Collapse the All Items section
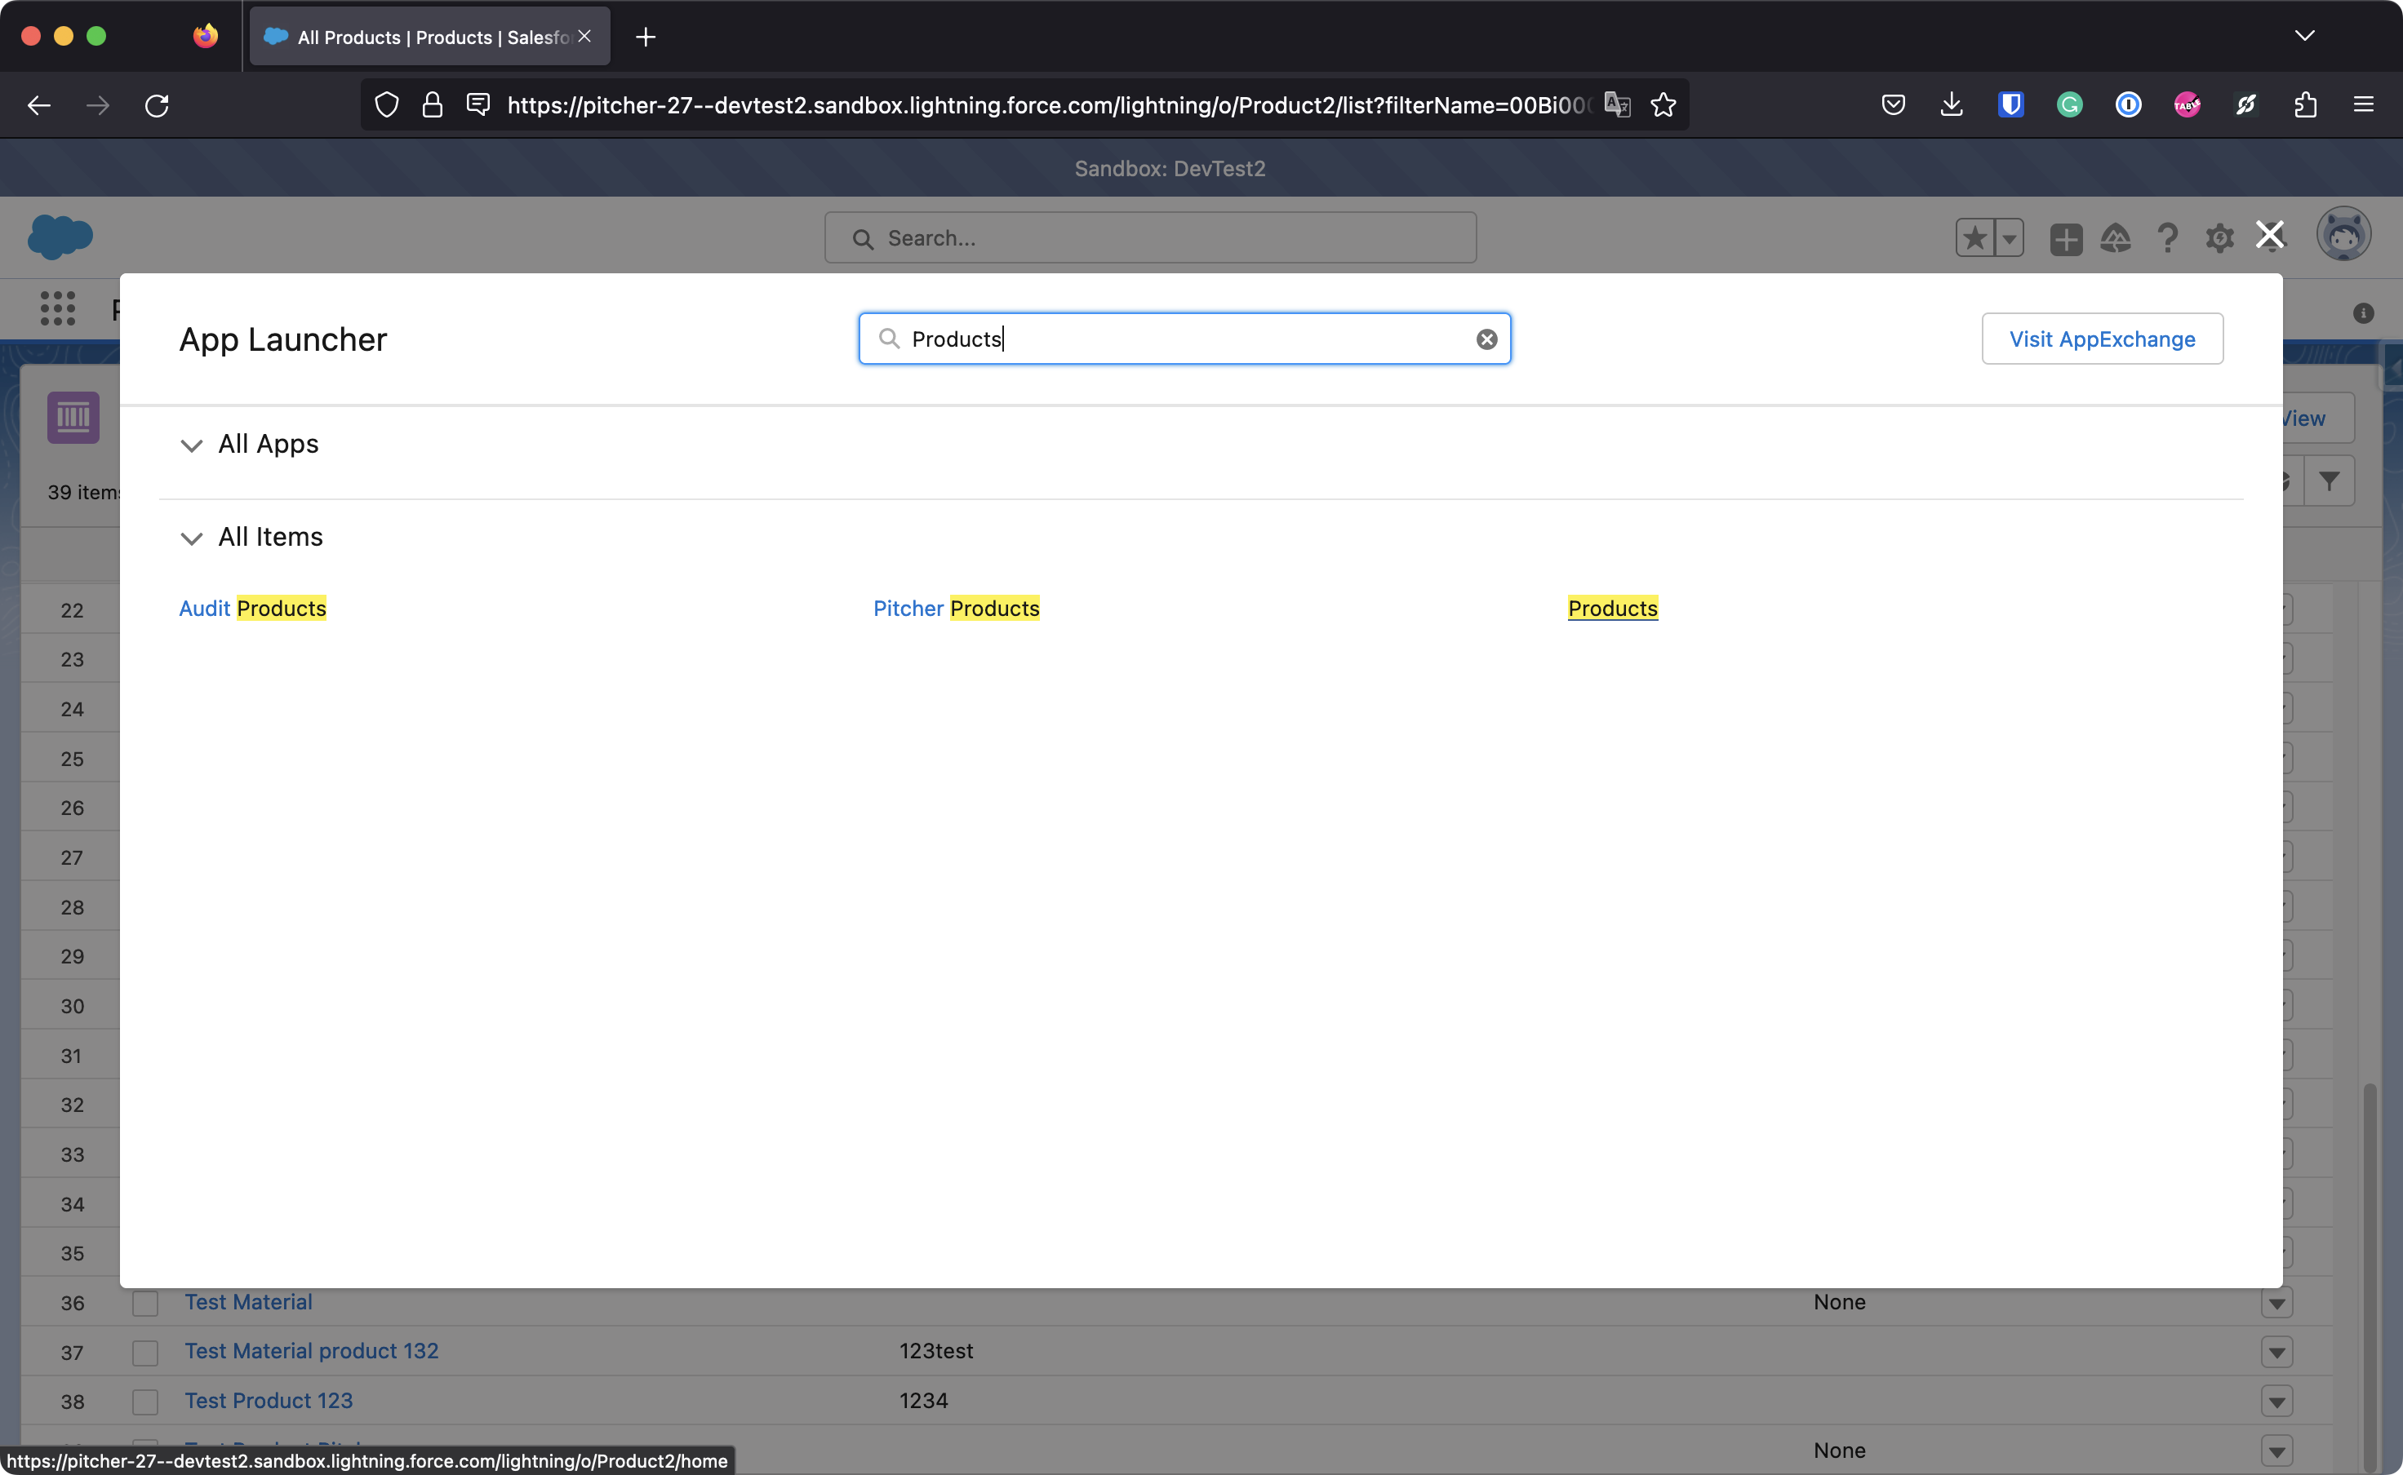Viewport: 2403px width, 1475px height. point(191,538)
